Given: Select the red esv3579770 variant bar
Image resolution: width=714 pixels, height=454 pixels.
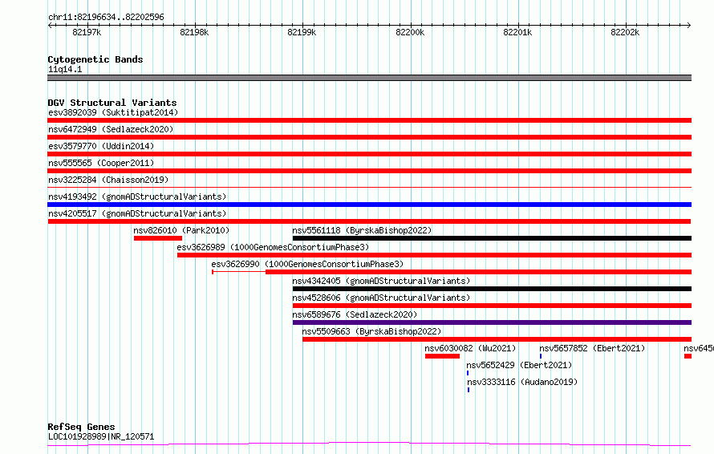Looking at the screenshot, I should pyautogui.click(x=369, y=154).
